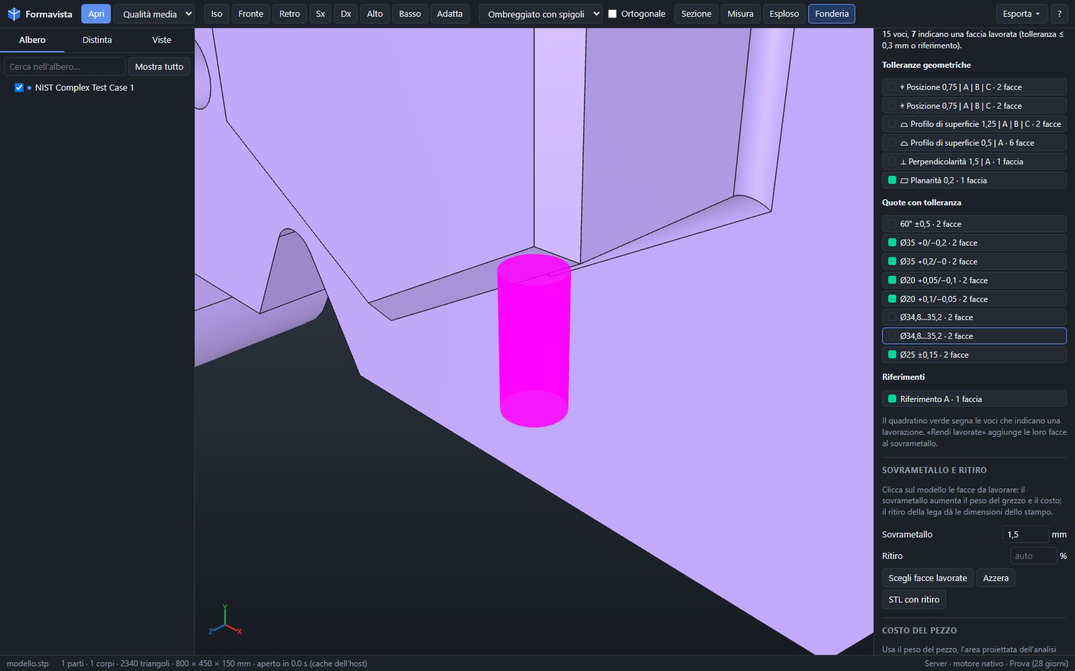The width and height of the screenshot is (1075, 671).
Task: Click Scegli facce lavorate button
Action: (927, 578)
